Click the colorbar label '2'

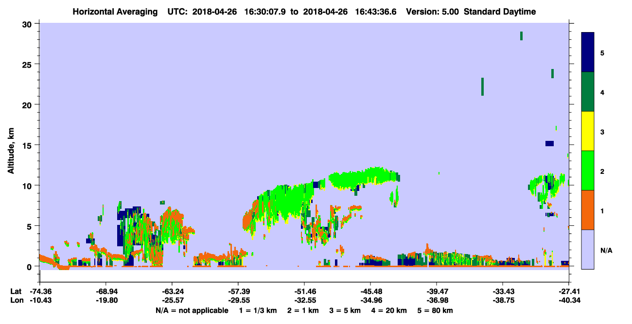pyautogui.click(x=602, y=171)
